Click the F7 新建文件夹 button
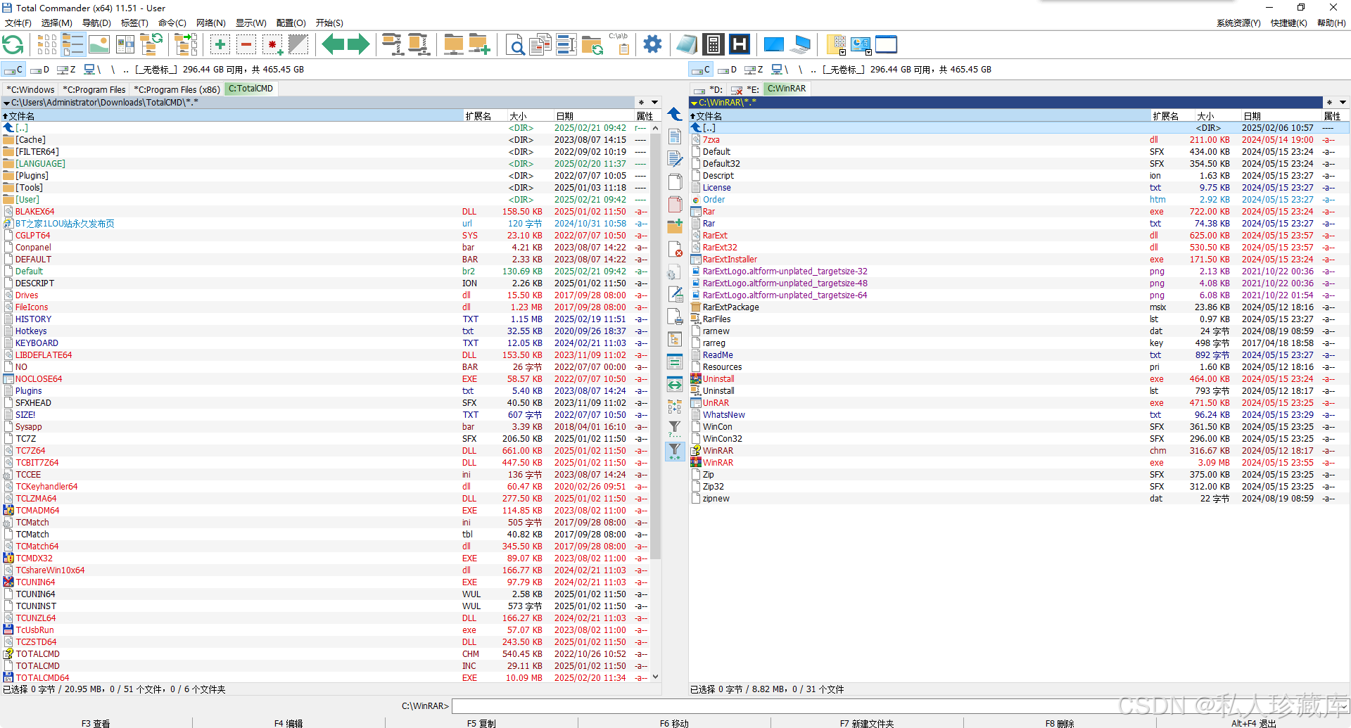Image resolution: width=1351 pixels, height=728 pixels. point(867,723)
